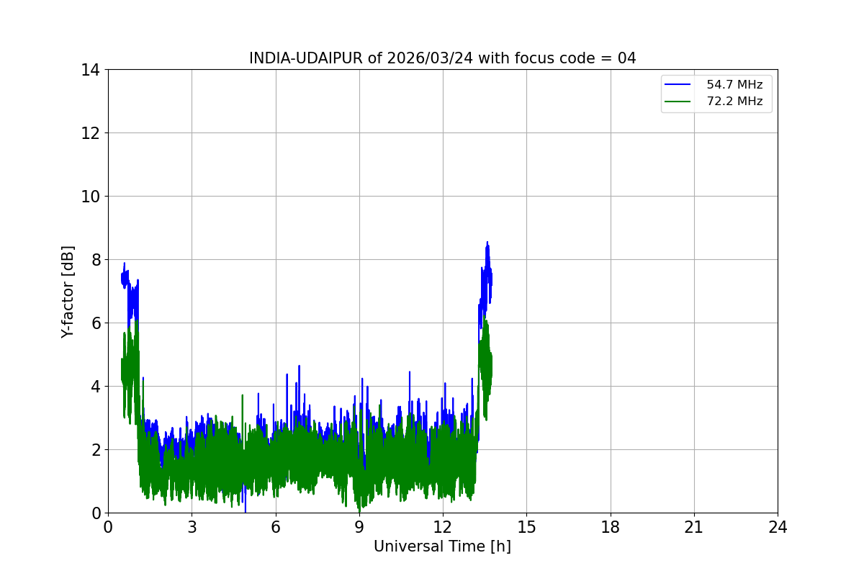
Task: Click y-axis tick label 8
Action: (94, 260)
